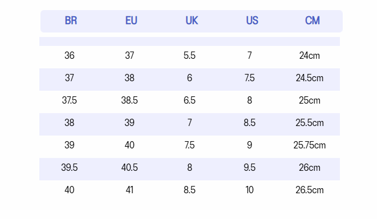Screen dimensions: 377x219
Task: Select US size 8.5 cell
Action: tap(249, 123)
